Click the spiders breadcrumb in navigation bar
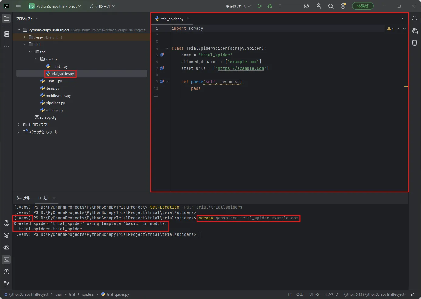421x299 pixels. [x=88, y=294]
